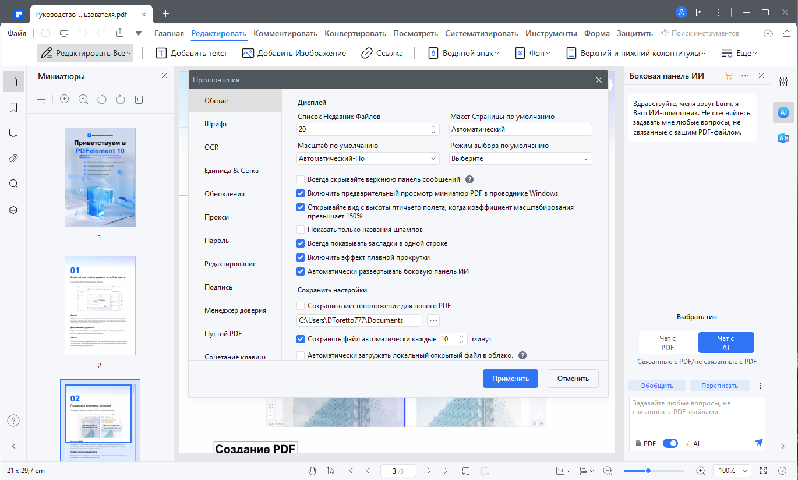The height and width of the screenshot is (480, 798).
Task: Open Режим выбора по умолчанию dropdown
Action: [521, 158]
